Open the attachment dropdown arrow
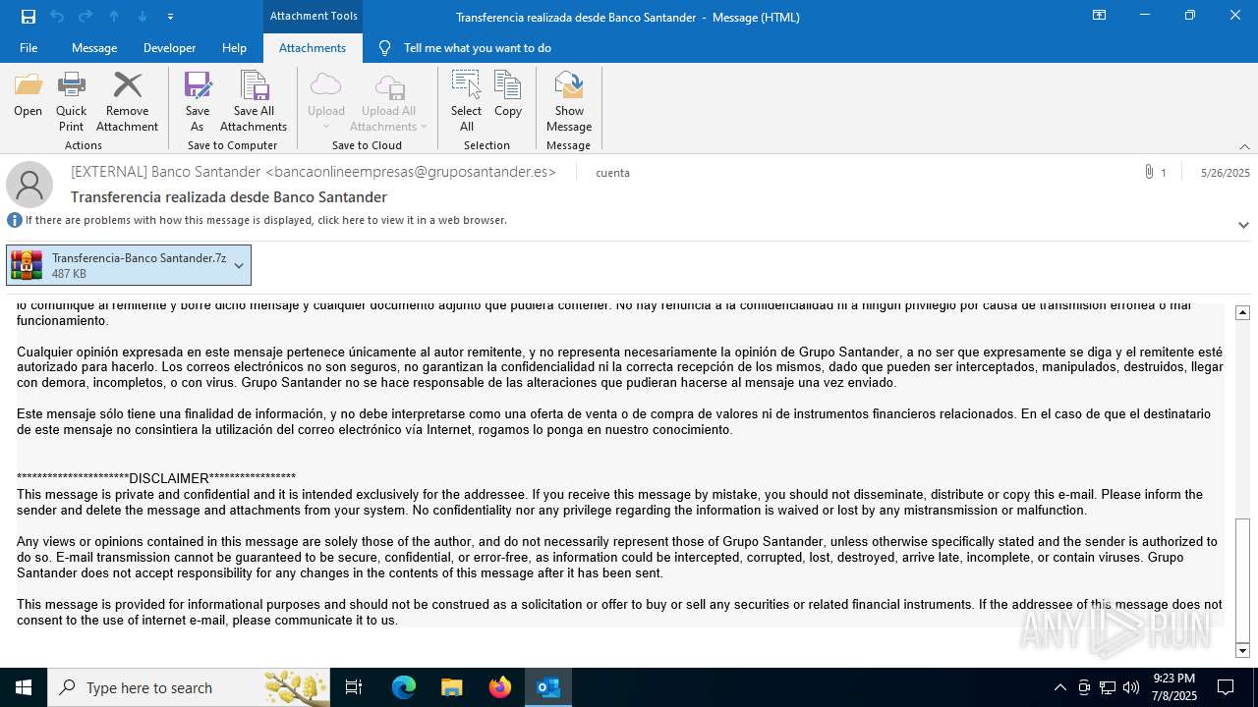The image size is (1258, 707). point(239,265)
